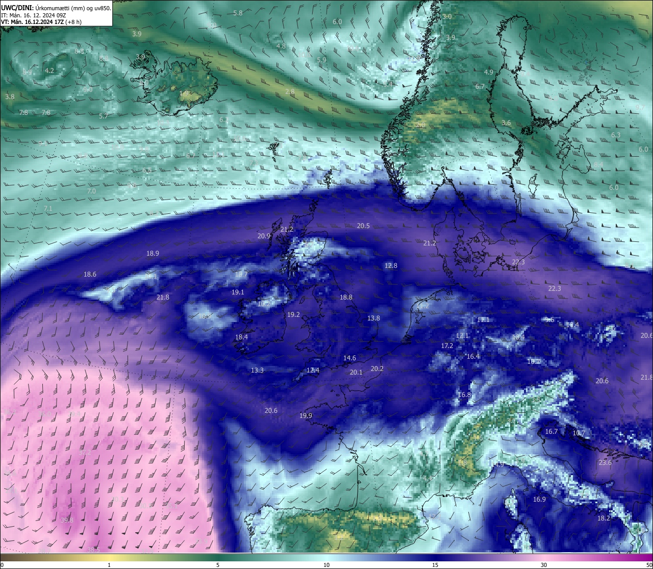Image resolution: width=653 pixels, height=569 pixels.
Task: Click the color scale tick labeled 1
Action: click(109, 565)
